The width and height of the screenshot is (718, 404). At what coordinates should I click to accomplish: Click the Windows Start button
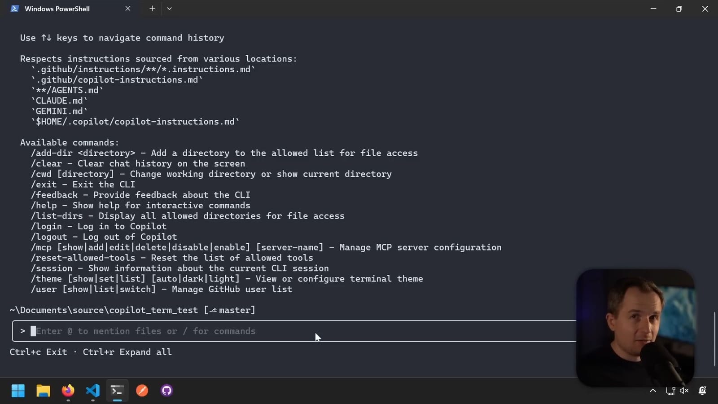point(18,391)
